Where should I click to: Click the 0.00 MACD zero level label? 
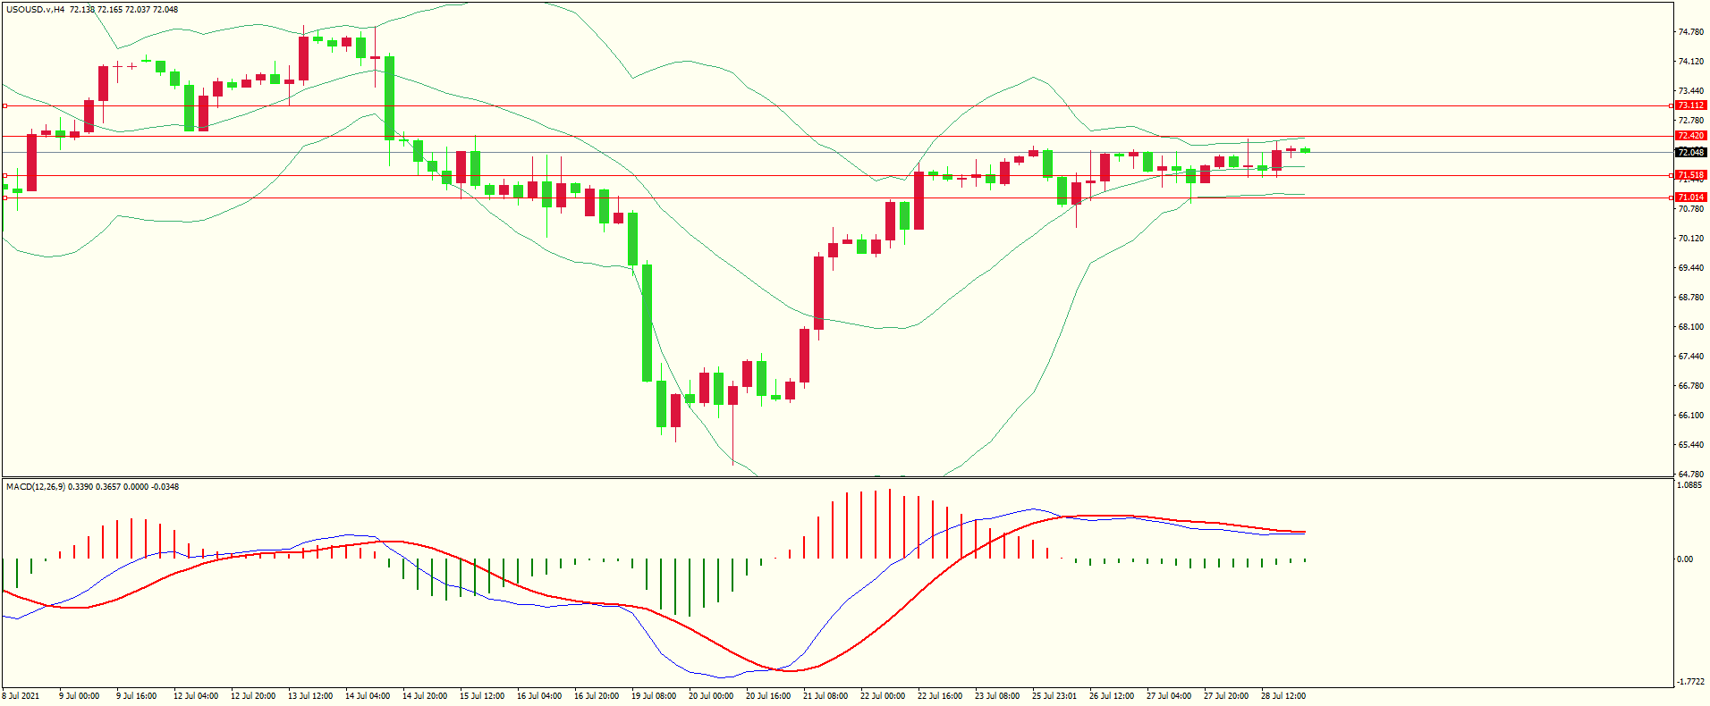pos(1684,559)
